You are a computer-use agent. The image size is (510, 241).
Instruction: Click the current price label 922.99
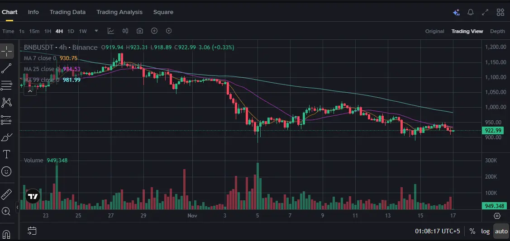click(493, 131)
